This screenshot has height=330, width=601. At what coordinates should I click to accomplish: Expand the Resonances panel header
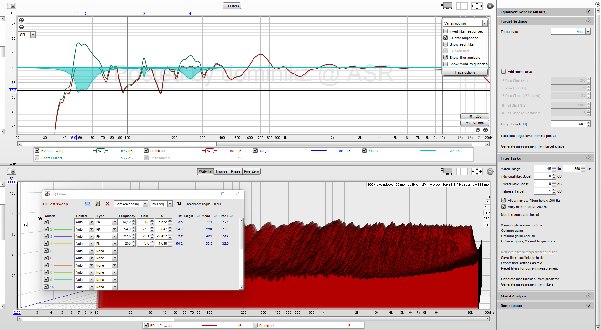[545, 305]
